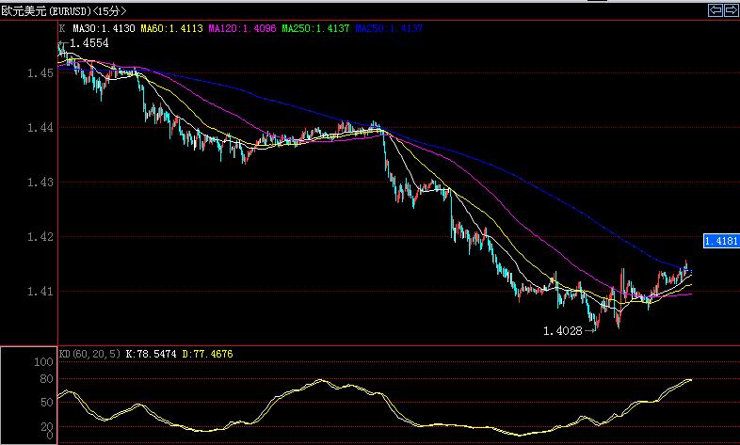Screen dimensions: 740x445
Task: Click the KD axis label 20
Action: click(x=47, y=426)
